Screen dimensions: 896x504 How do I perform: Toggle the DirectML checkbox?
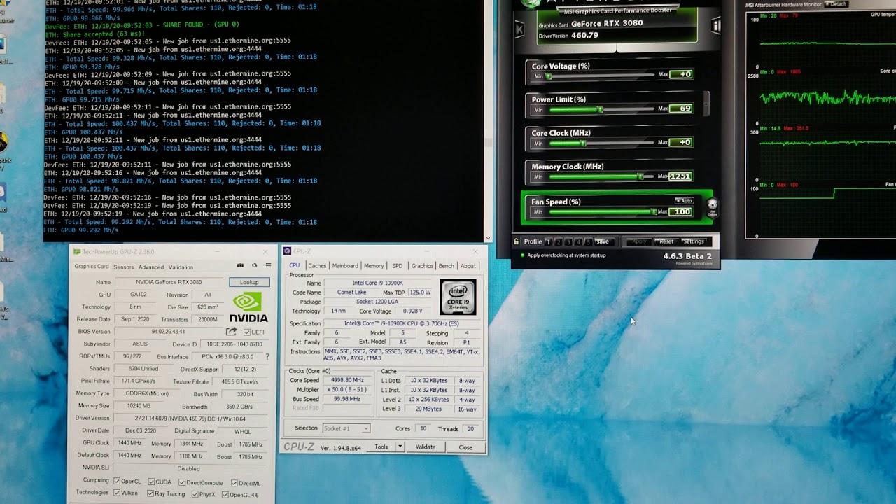click(234, 482)
